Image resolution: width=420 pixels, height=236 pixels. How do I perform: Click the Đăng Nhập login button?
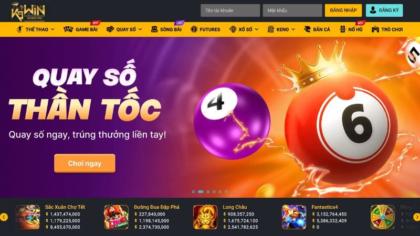(343, 10)
